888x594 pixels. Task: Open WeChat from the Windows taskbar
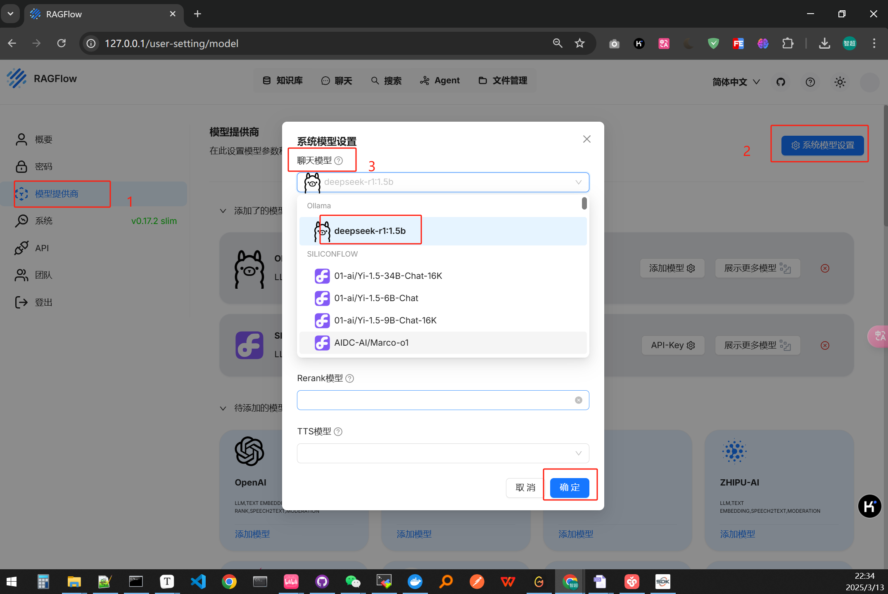[x=352, y=582]
